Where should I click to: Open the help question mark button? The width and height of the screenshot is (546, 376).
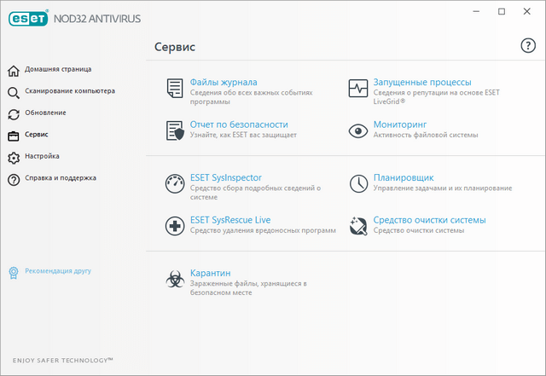click(527, 45)
